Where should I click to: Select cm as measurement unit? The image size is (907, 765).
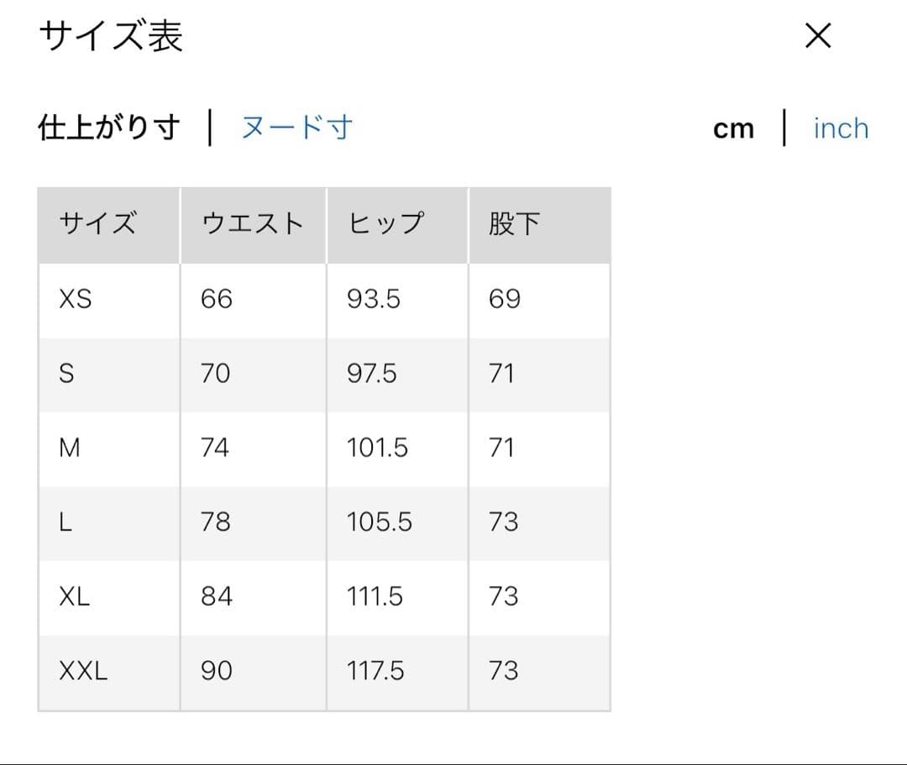(x=733, y=128)
